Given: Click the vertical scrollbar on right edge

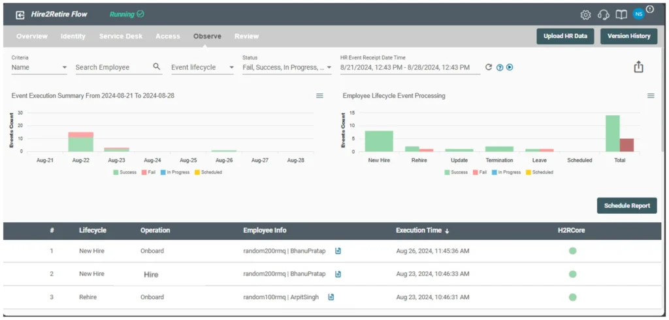Looking at the screenshot, I should tap(662, 98).
